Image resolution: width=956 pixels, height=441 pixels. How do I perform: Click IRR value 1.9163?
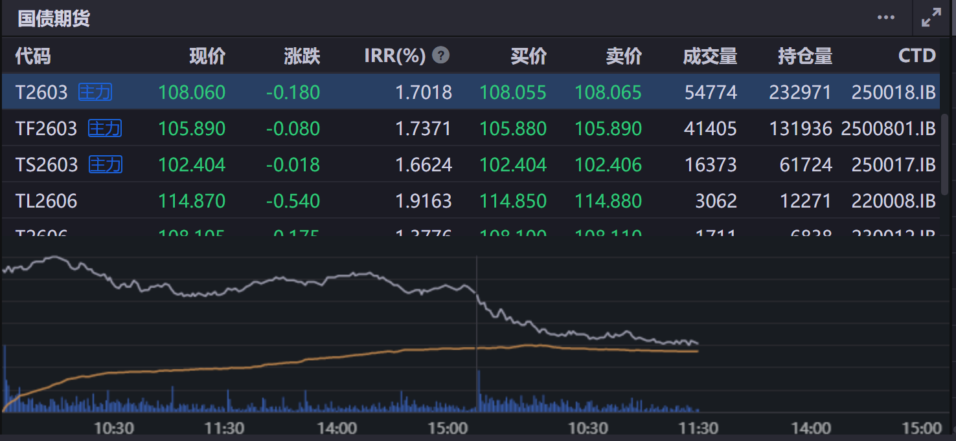coord(424,201)
